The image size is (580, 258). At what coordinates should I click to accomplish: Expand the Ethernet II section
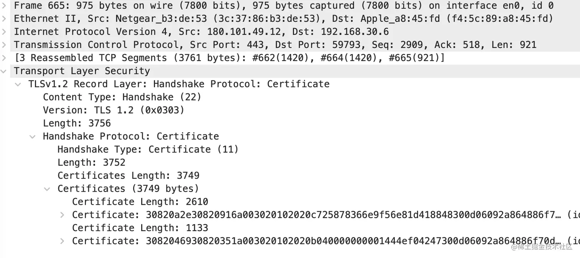tap(4, 19)
